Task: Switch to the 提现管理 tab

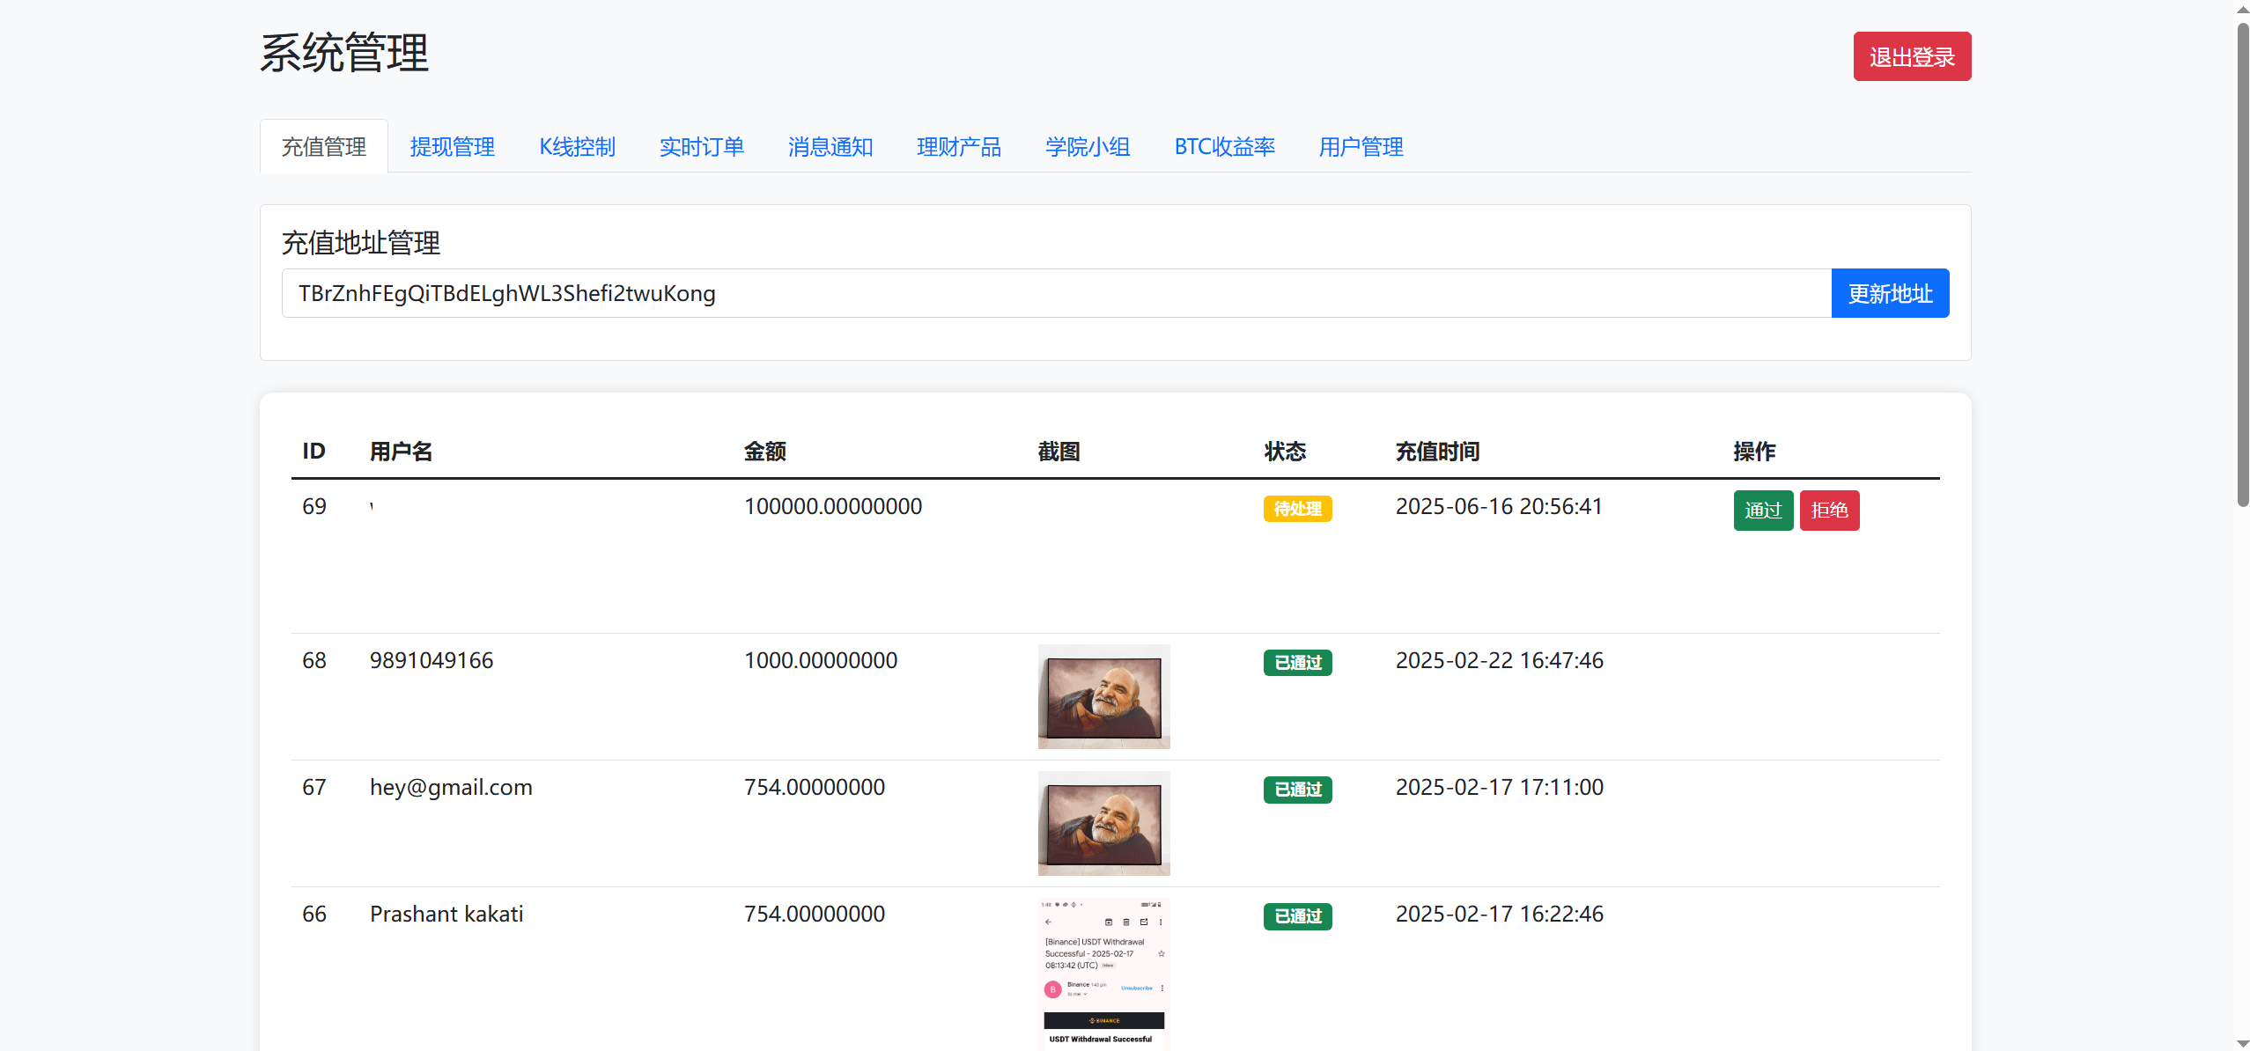Action: 452,147
